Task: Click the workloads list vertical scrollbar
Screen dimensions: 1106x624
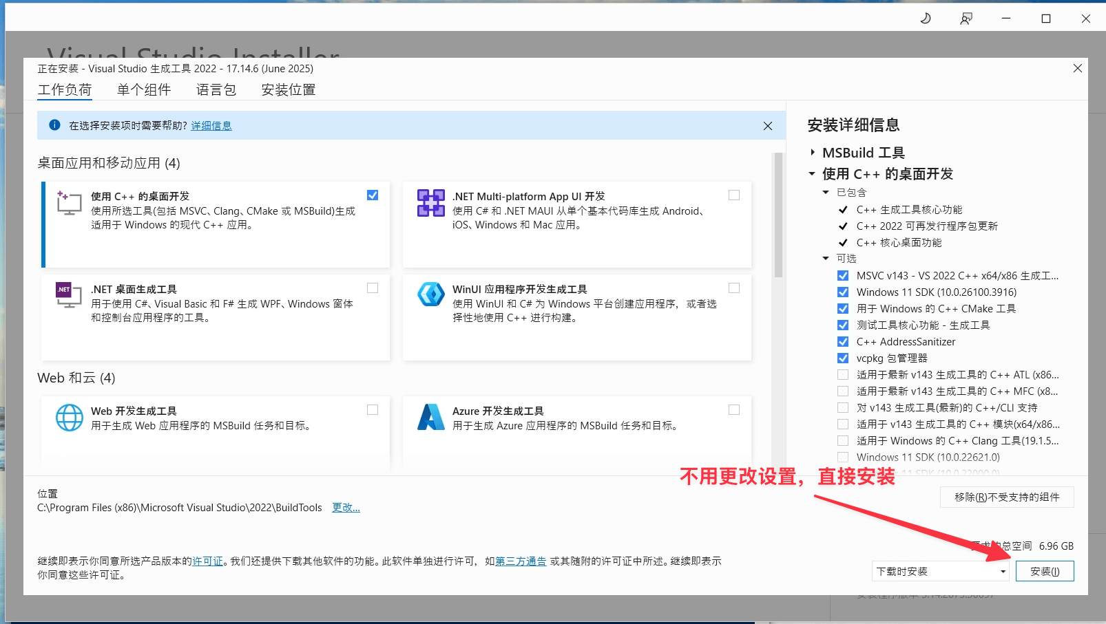Action: [x=778, y=215]
